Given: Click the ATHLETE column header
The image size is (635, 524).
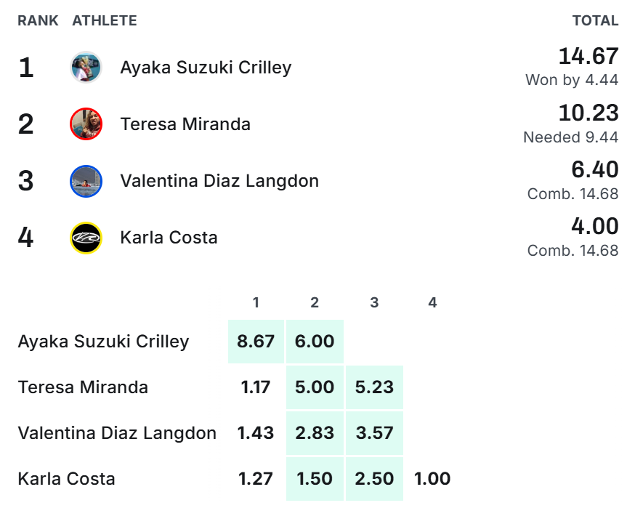Looking at the screenshot, I should coord(105,20).
